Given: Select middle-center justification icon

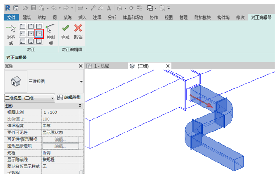Looking at the screenshot, I should coord(31,34).
